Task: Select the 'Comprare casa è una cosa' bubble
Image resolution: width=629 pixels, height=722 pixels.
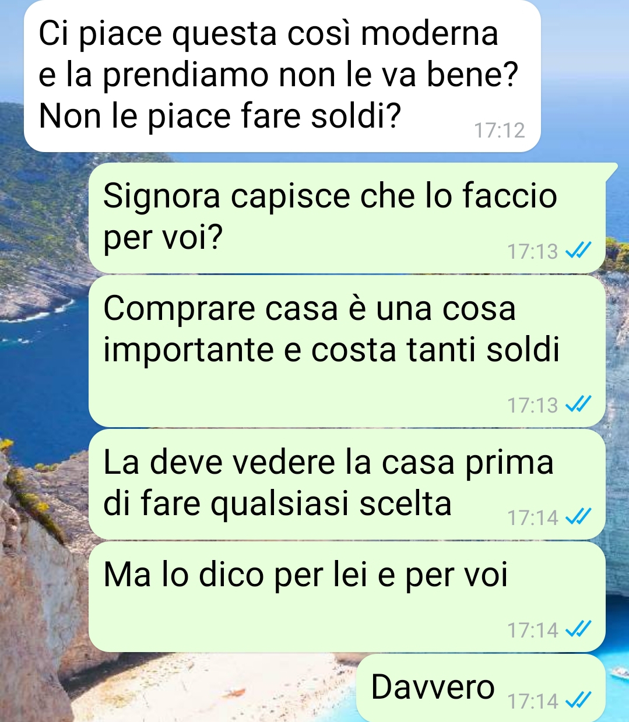Action: tap(347, 351)
